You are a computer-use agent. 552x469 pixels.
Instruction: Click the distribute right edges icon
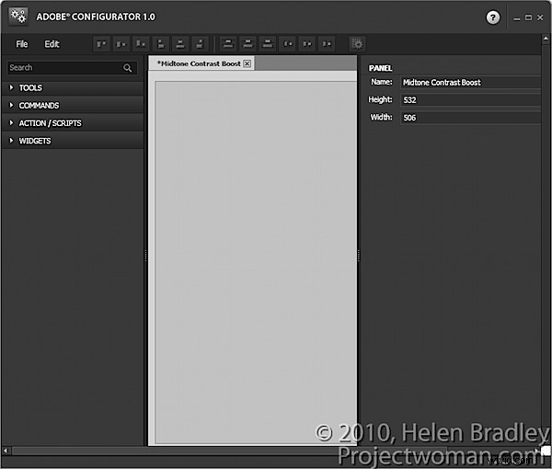[327, 44]
